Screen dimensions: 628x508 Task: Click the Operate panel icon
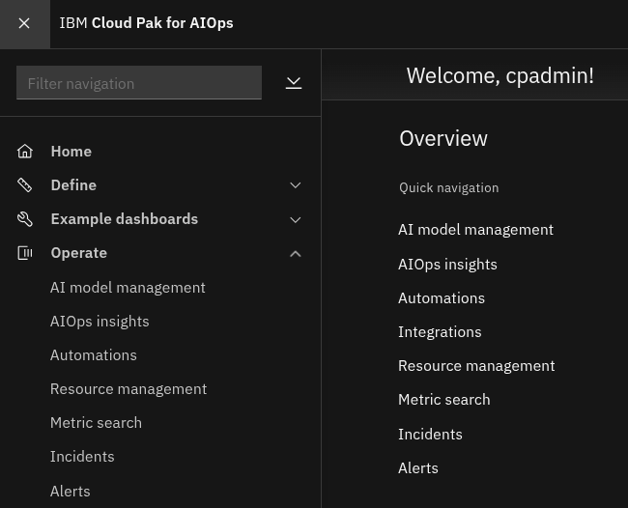coord(25,253)
